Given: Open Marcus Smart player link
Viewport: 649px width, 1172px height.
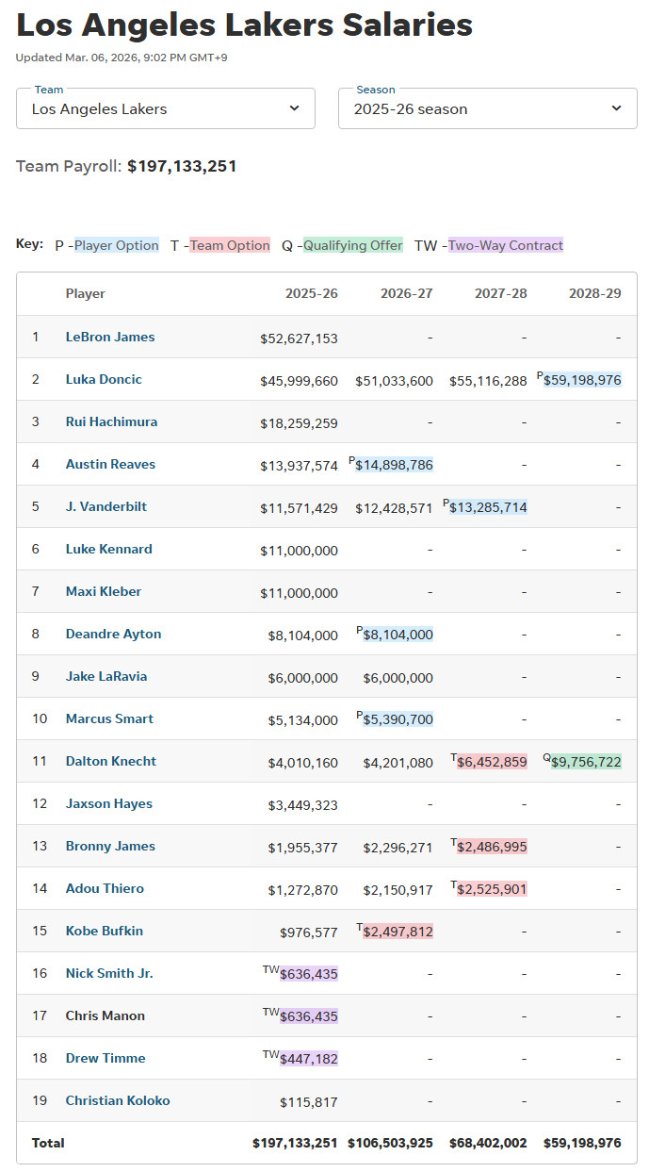Looking at the screenshot, I should click(x=109, y=718).
